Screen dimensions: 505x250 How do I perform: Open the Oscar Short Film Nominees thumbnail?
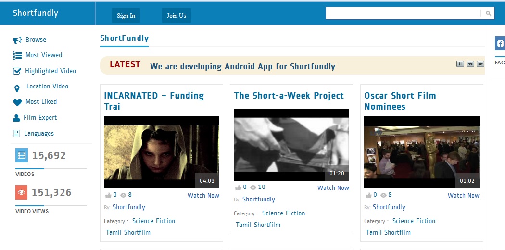coord(421,152)
